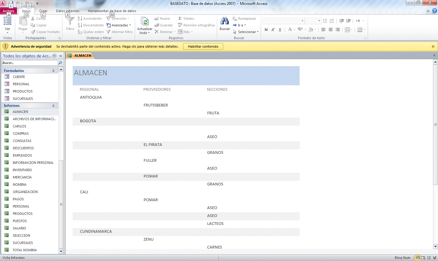The width and height of the screenshot is (438, 261).
Task: Open Vista previa de impresión from status bar
Action: point(423,257)
